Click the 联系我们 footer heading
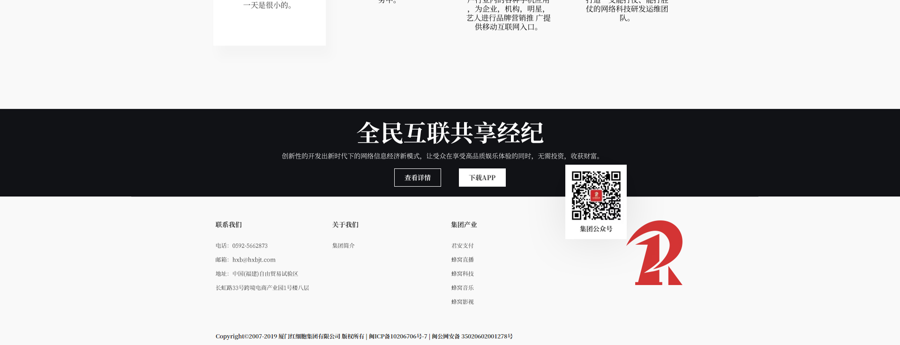This screenshot has width=900, height=345. point(229,225)
